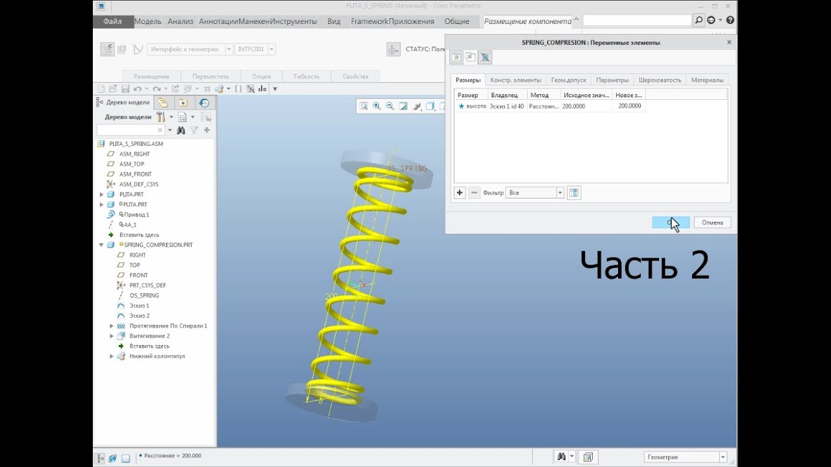Click the New file icon in quick toolbar
Image resolution: width=831 pixels, height=467 pixels.
(101, 88)
